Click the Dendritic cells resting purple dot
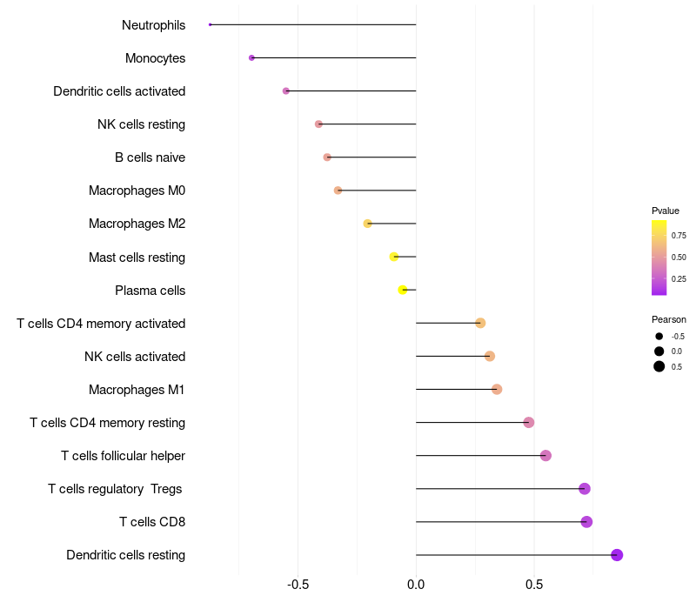 [x=617, y=555]
